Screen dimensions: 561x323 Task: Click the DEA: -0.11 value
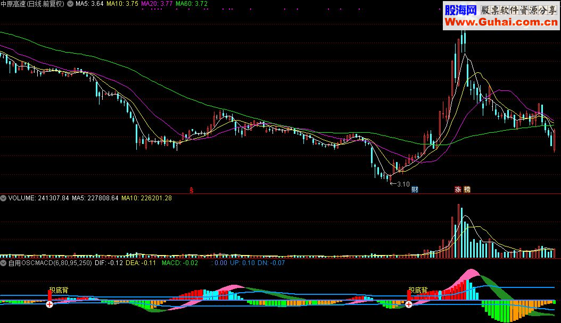coord(141,263)
